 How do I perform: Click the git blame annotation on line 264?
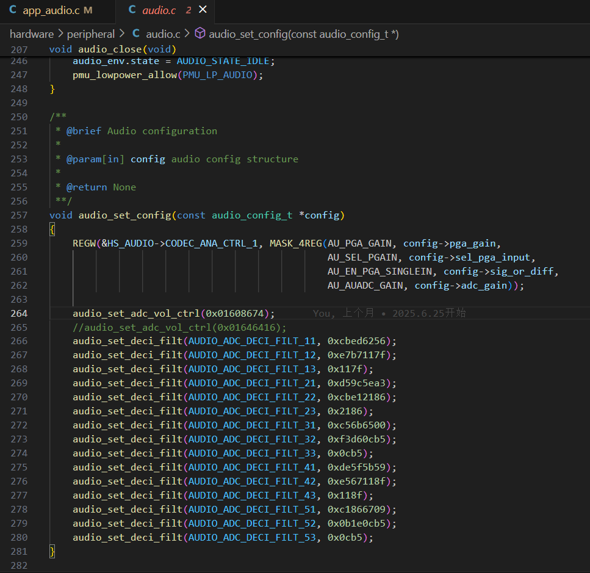[389, 314]
